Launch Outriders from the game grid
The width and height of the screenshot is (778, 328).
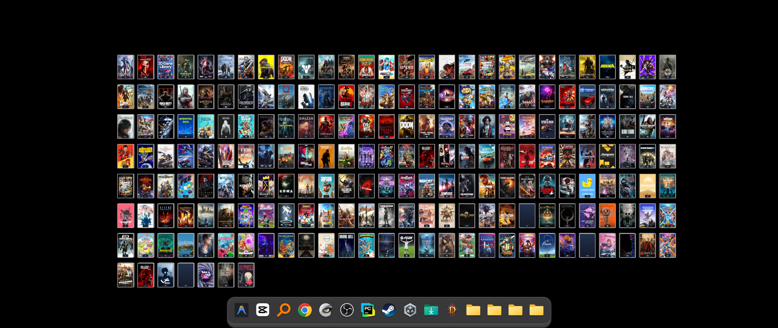point(447,97)
